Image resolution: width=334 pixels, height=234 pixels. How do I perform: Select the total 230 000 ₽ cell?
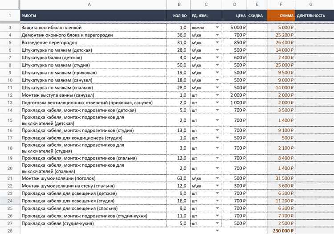point(281,230)
